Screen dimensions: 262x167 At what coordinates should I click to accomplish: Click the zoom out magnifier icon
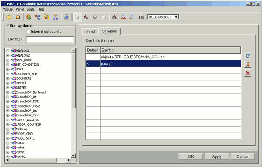[132, 17]
